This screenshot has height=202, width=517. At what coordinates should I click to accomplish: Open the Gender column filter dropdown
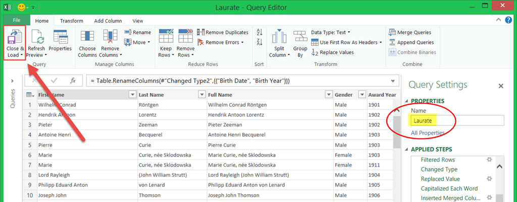(x=361, y=94)
